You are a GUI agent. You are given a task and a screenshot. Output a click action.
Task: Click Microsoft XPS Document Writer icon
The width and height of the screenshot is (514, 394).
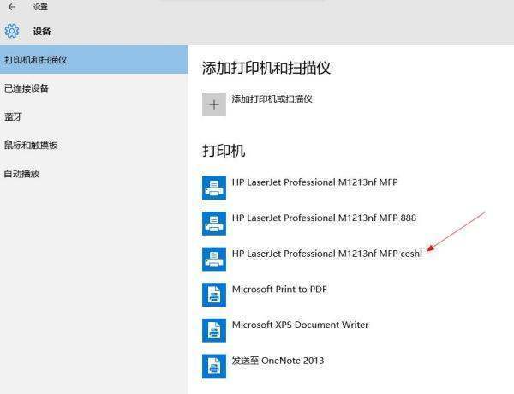click(x=214, y=331)
